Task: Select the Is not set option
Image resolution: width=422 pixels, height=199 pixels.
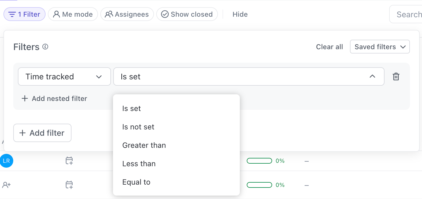Action: click(x=138, y=127)
